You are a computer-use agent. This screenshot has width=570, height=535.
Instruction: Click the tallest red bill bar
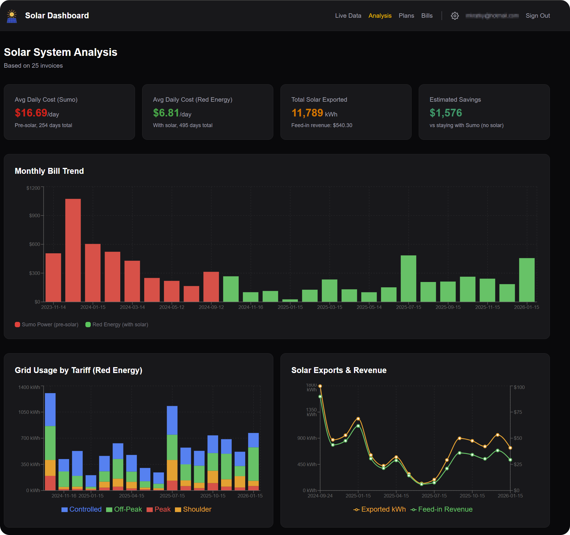(73, 250)
